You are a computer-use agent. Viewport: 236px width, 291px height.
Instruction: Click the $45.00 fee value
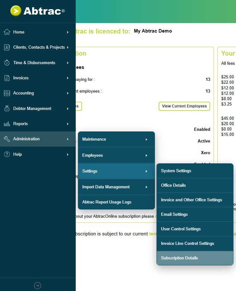click(227, 118)
